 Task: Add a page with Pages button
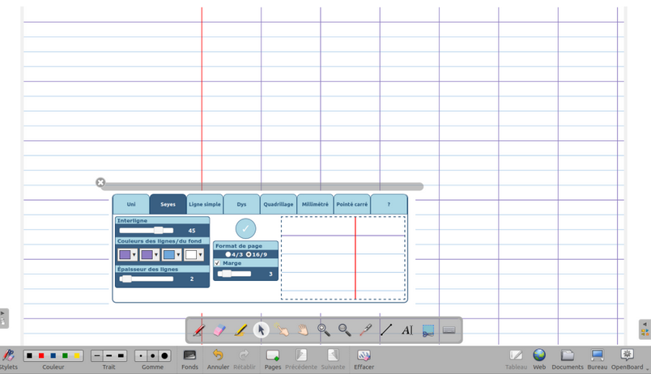pyautogui.click(x=273, y=359)
